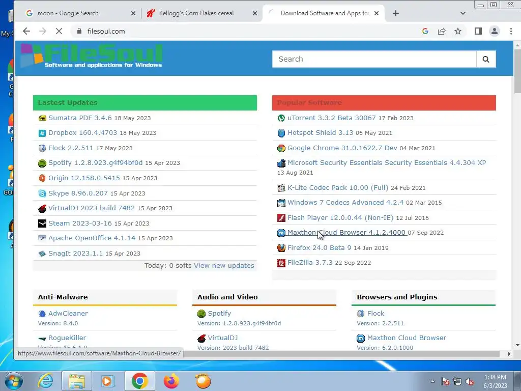Click the Dropbox icon in updates list
This screenshot has height=391, width=521.
click(x=42, y=133)
